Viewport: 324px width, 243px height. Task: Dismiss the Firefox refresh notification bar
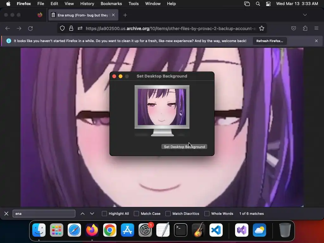[x=316, y=41]
